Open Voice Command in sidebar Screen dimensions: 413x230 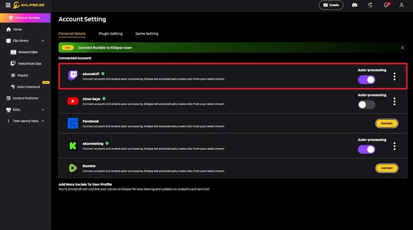25,86
